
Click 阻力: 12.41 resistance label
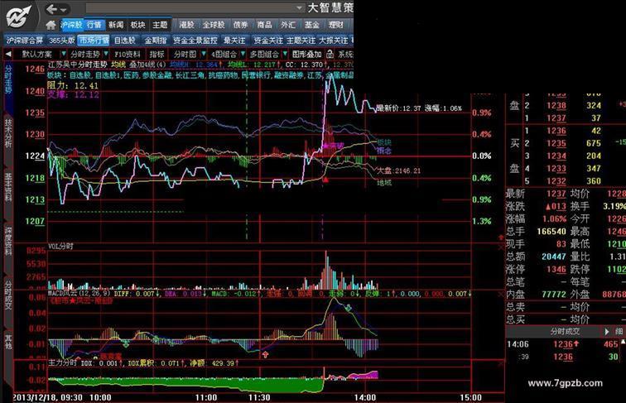tap(73, 85)
